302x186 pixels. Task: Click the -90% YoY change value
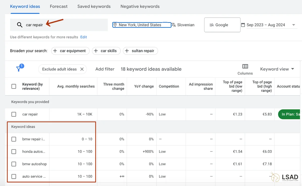tap(150, 114)
